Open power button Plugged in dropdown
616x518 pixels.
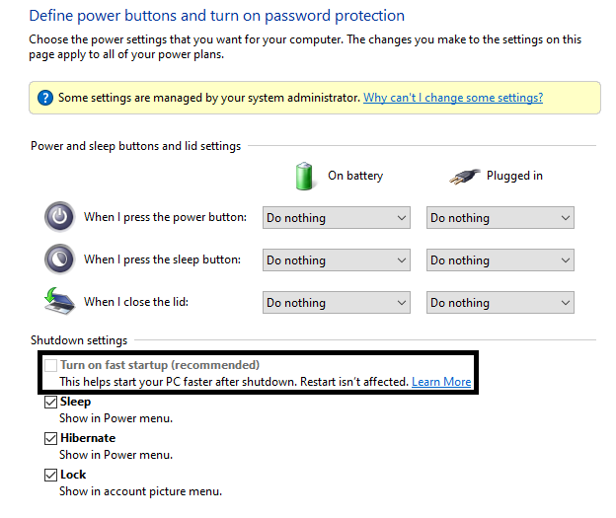coord(500,218)
